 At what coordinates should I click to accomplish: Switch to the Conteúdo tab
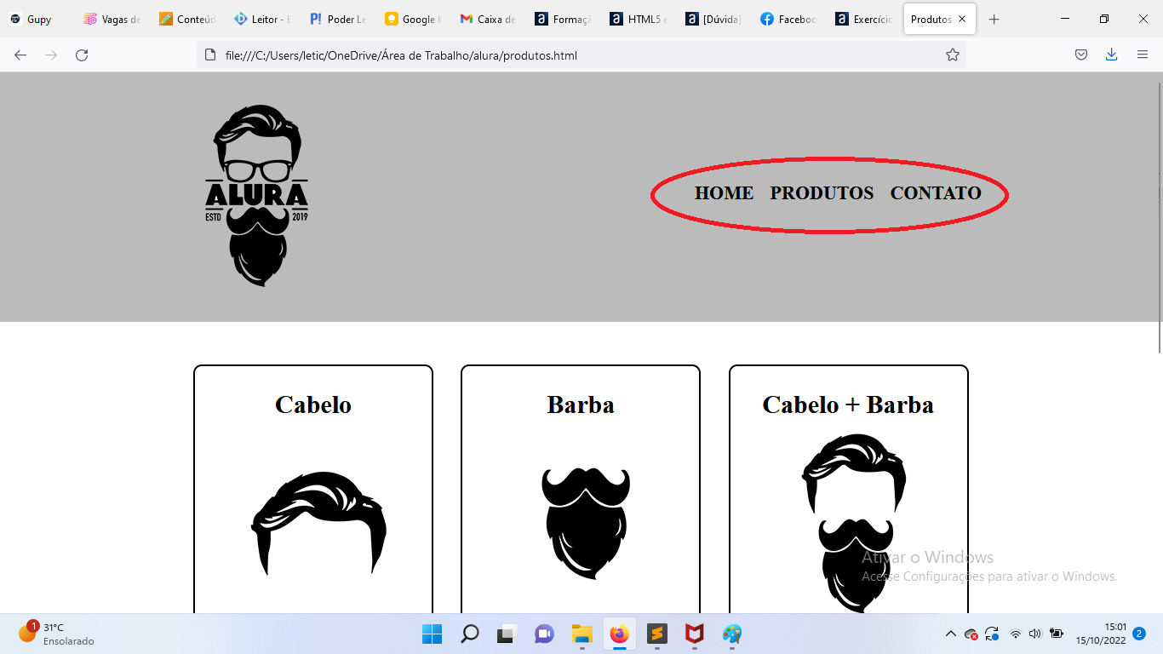point(186,19)
